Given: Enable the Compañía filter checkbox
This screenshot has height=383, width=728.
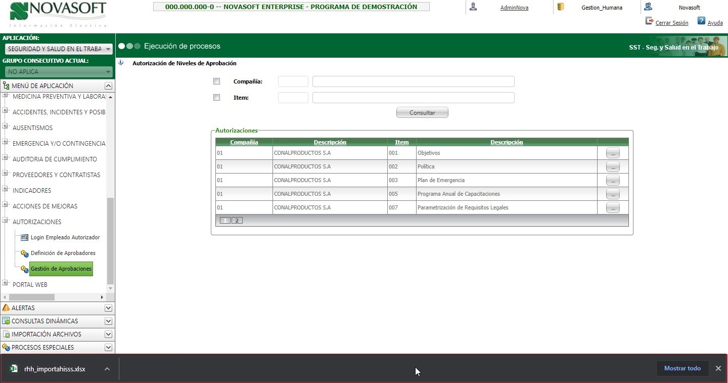Looking at the screenshot, I should (217, 81).
